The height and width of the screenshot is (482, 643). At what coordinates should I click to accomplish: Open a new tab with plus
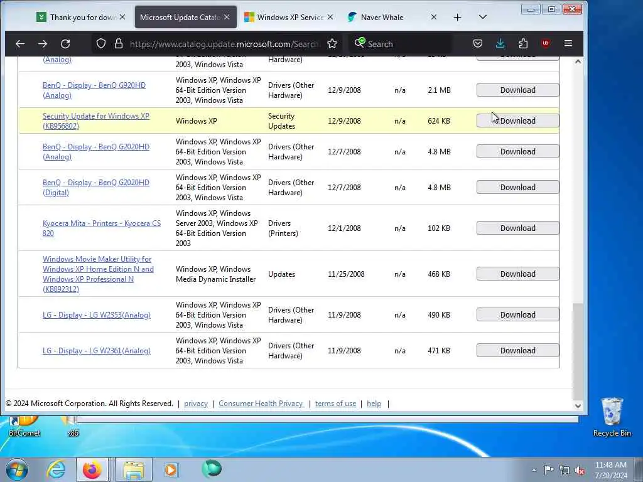(x=457, y=17)
